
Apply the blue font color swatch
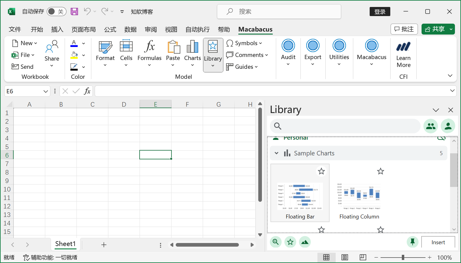click(x=74, y=43)
